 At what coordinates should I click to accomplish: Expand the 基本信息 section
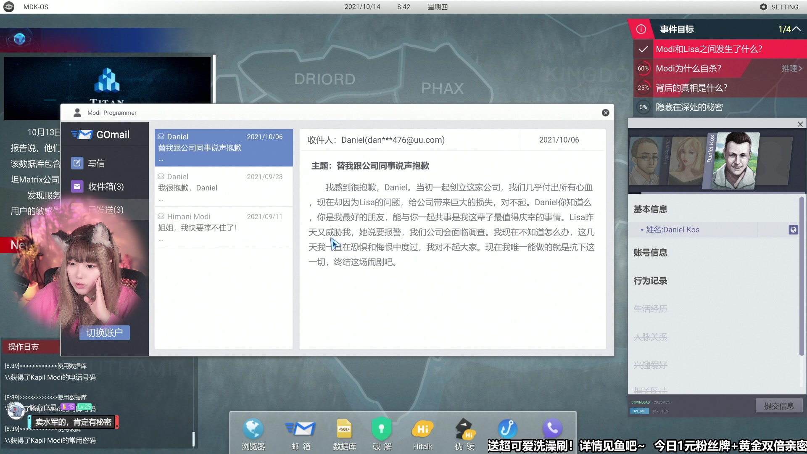[x=650, y=209]
